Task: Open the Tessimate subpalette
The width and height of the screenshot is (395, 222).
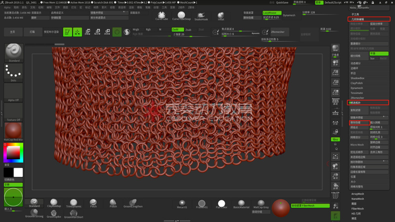Action: 356,93
